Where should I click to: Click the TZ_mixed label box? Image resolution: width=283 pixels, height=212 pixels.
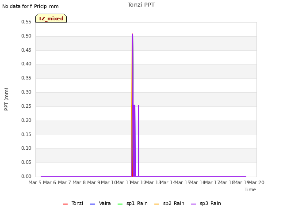pyautogui.click(x=51, y=18)
